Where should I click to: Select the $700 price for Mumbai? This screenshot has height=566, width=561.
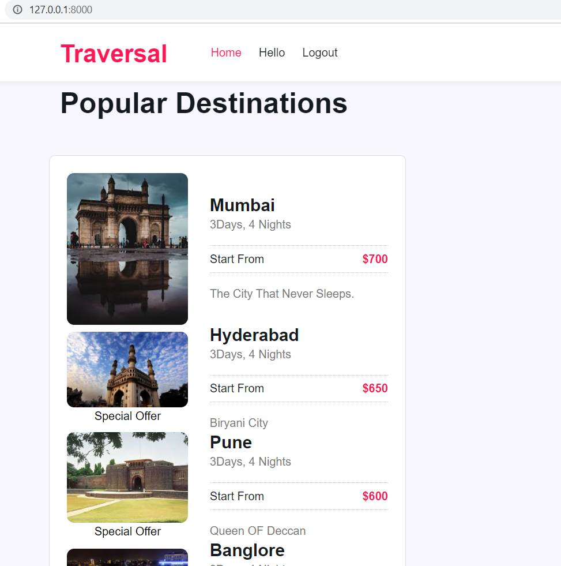375,259
